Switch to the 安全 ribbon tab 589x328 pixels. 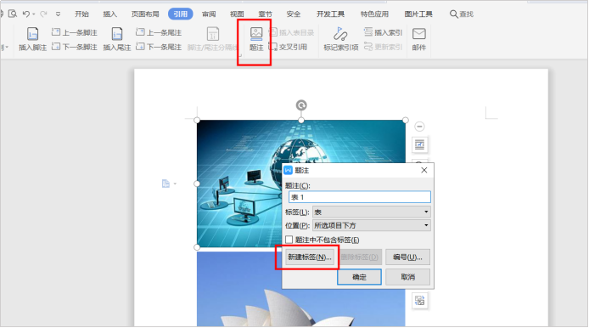pos(294,14)
